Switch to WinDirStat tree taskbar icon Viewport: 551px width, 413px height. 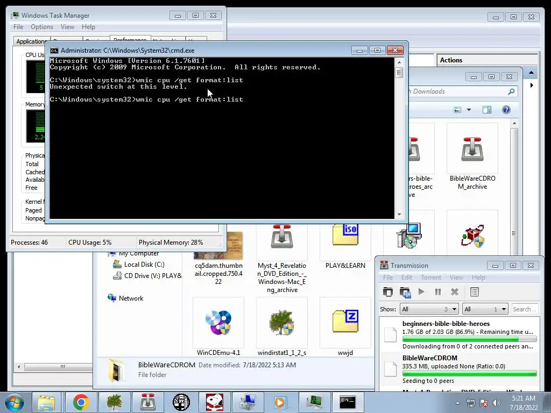click(114, 402)
